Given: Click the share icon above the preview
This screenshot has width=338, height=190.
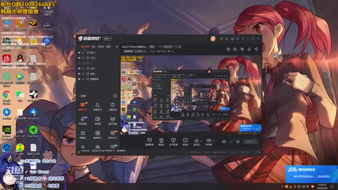Looking at the screenshot, I should [256, 49].
